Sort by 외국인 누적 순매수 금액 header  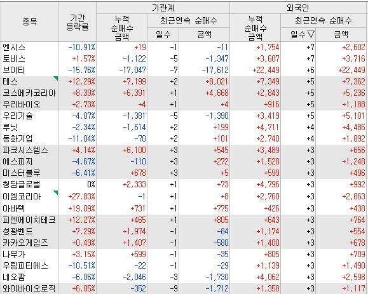[x=256, y=28]
